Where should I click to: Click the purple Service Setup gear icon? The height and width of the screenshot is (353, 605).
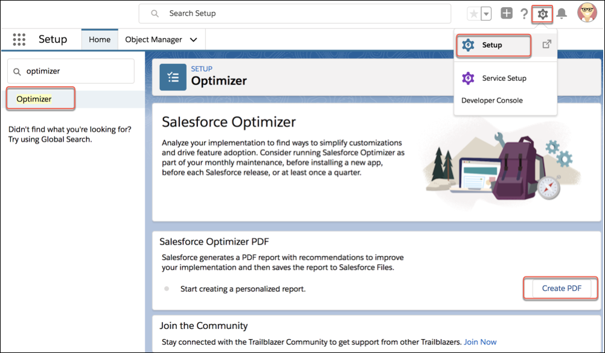point(468,78)
